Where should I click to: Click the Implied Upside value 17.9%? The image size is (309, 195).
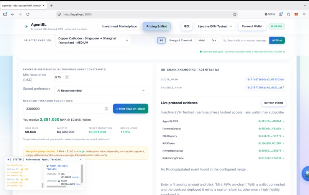pyautogui.click(x=125, y=132)
